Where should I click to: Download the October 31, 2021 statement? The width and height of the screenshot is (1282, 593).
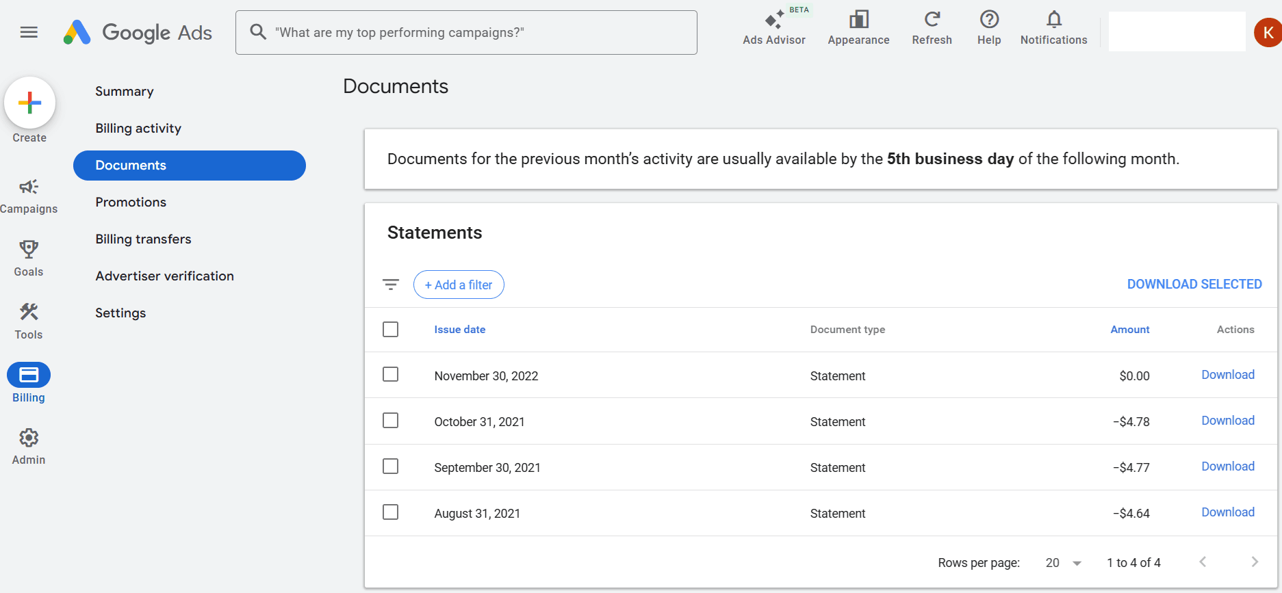coord(1228,421)
